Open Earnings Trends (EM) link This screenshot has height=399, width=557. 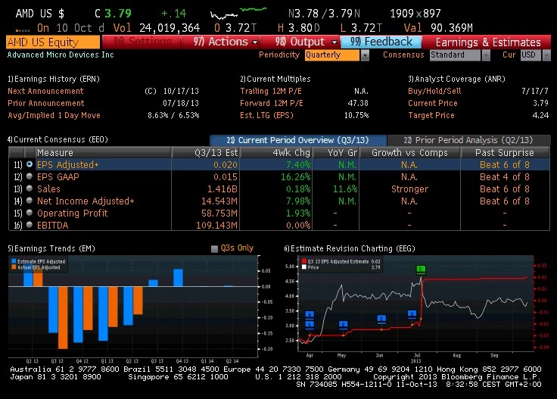tap(51, 248)
